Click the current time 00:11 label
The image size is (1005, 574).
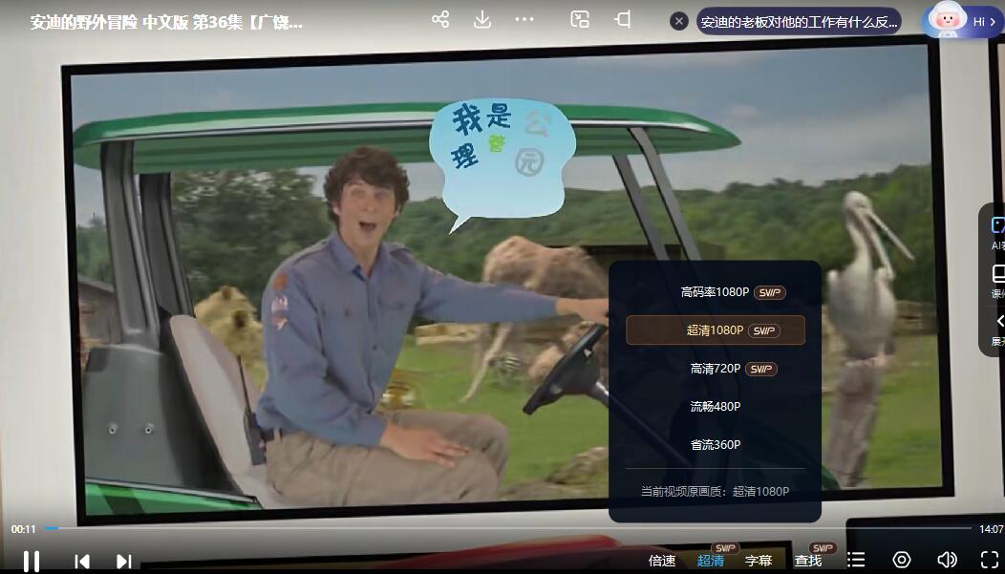pyautogui.click(x=23, y=529)
